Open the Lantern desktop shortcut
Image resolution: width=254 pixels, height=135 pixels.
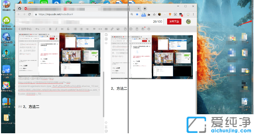click(x=6, y=54)
